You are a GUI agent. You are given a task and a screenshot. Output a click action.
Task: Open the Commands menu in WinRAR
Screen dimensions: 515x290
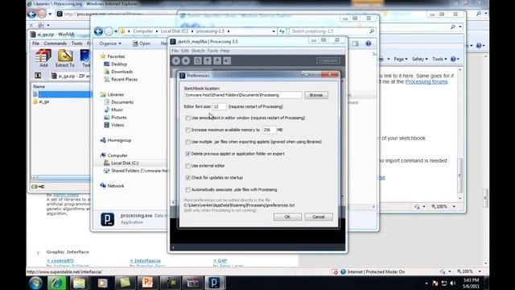(56, 43)
